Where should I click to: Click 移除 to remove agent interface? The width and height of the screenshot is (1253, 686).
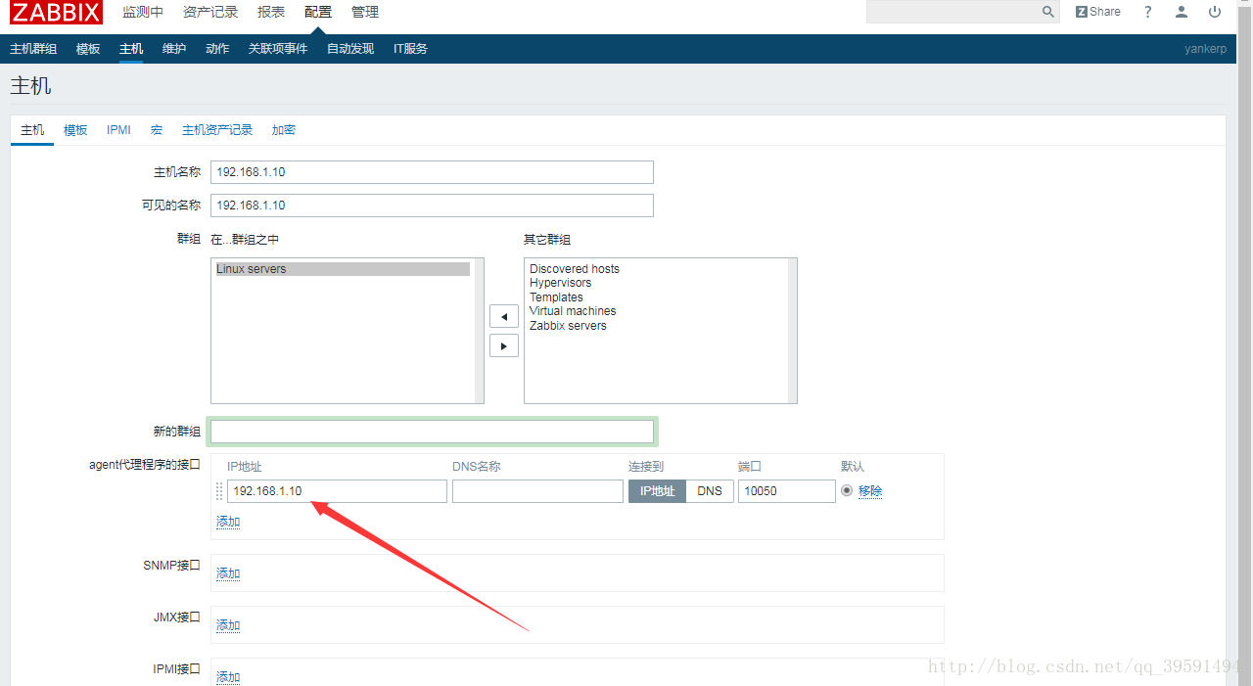click(x=870, y=491)
